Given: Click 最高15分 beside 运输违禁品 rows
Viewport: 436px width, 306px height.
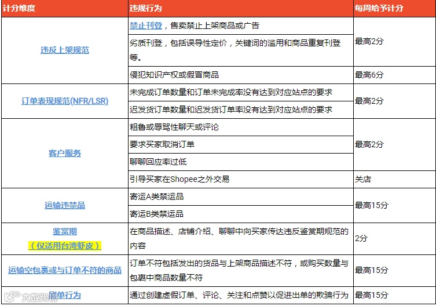Looking at the screenshot, I should [394, 206].
